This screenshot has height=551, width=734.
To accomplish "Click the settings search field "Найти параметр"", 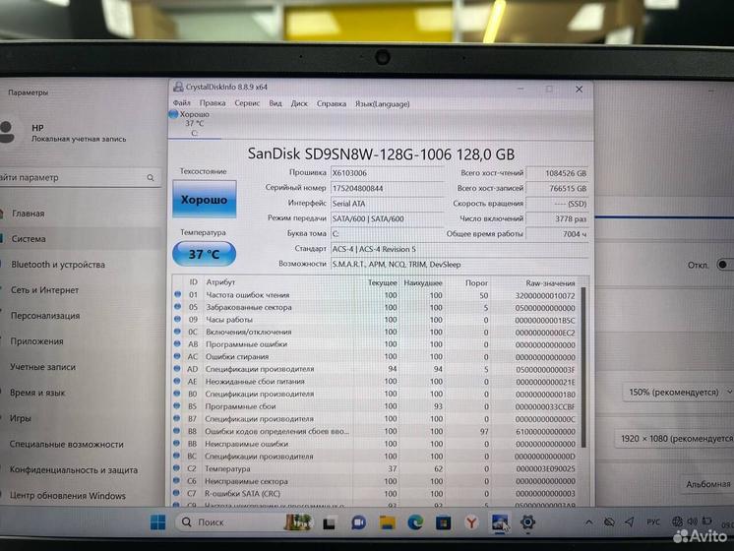I will 77,178.
